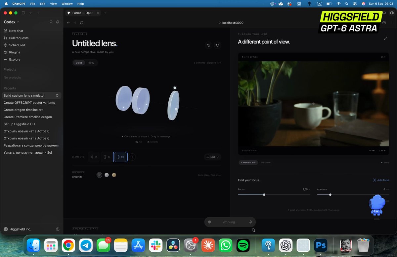Open search in the Codex sidebar
The height and width of the screenshot is (257, 397).
pos(51,22)
